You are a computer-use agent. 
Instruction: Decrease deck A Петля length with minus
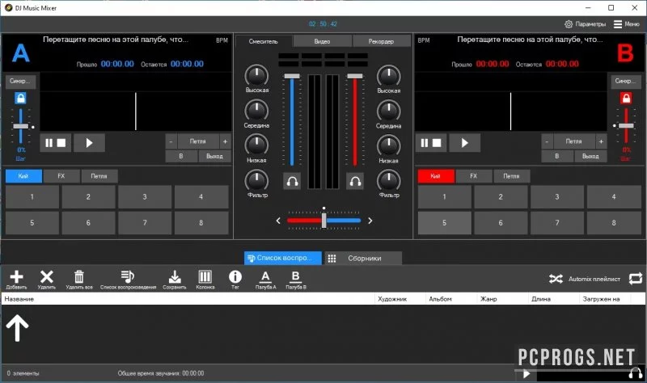pyautogui.click(x=171, y=141)
